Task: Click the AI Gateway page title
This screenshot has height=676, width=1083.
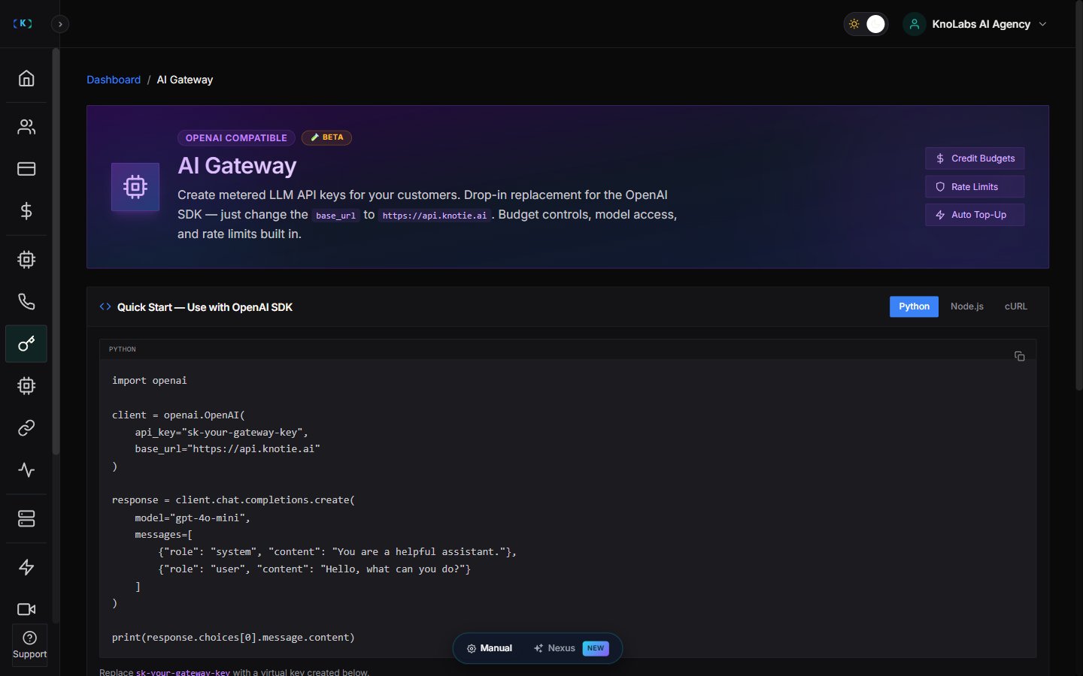Action: pyautogui.click(x=237, y=165)
